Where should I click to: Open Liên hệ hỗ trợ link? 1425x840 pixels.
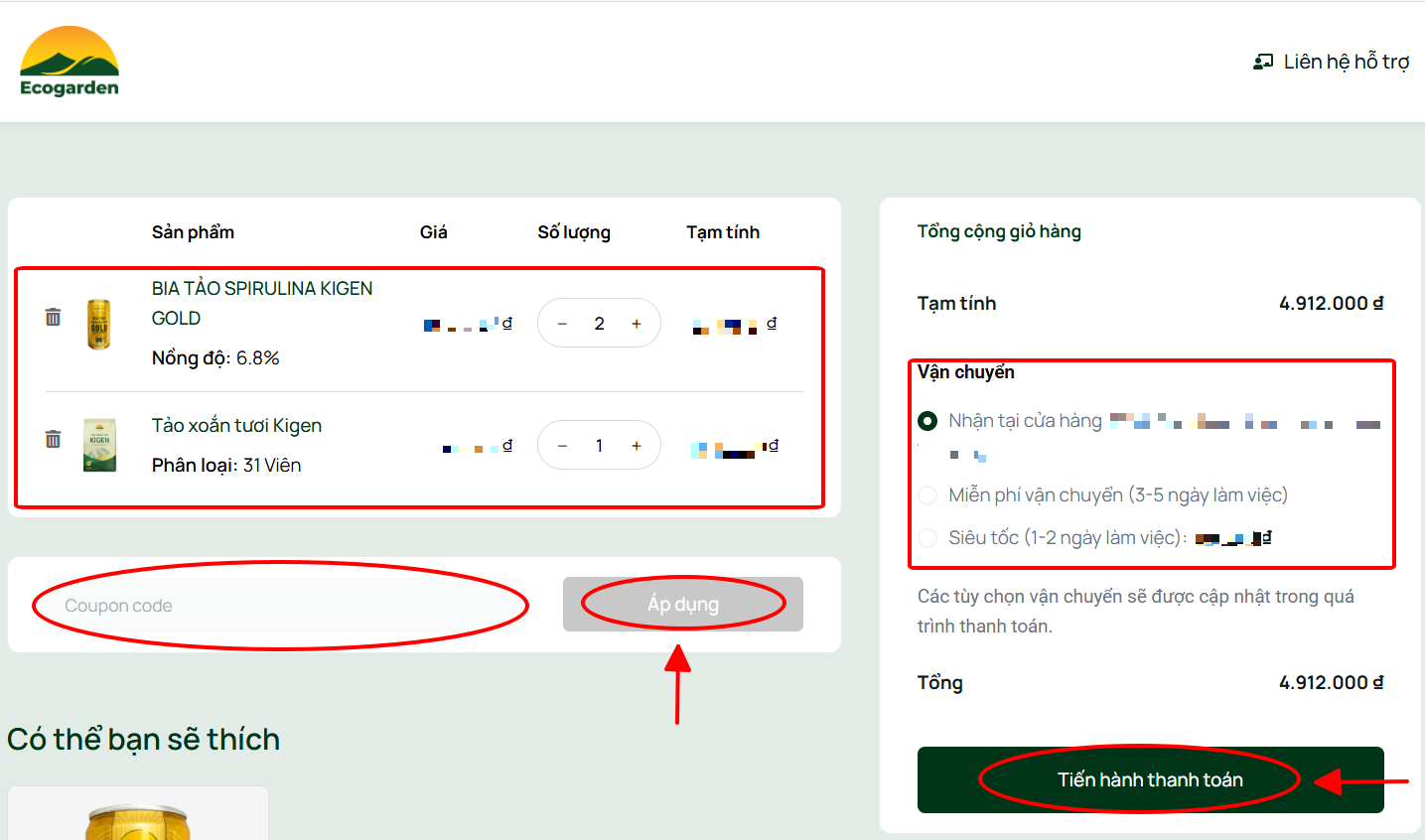coord(1346,62)
